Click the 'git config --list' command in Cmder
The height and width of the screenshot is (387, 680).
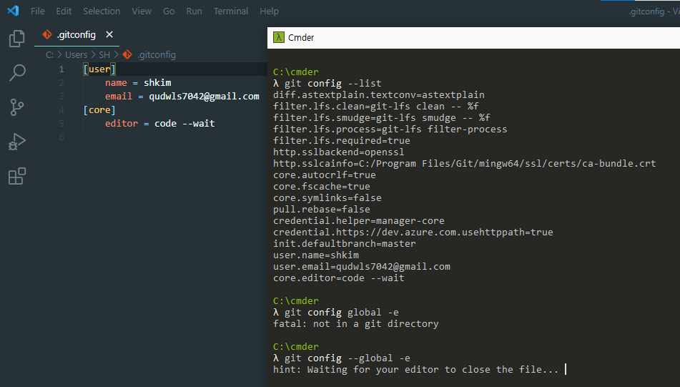(x=333, y=83)
